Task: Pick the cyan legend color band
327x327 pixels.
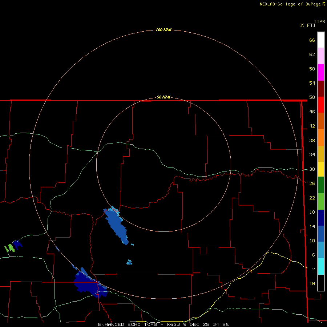Action: (321, 266)
